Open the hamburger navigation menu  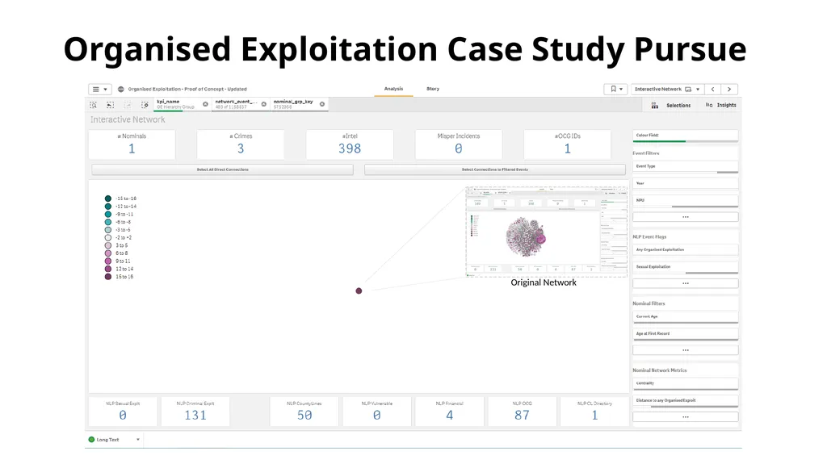pos(99,89)
